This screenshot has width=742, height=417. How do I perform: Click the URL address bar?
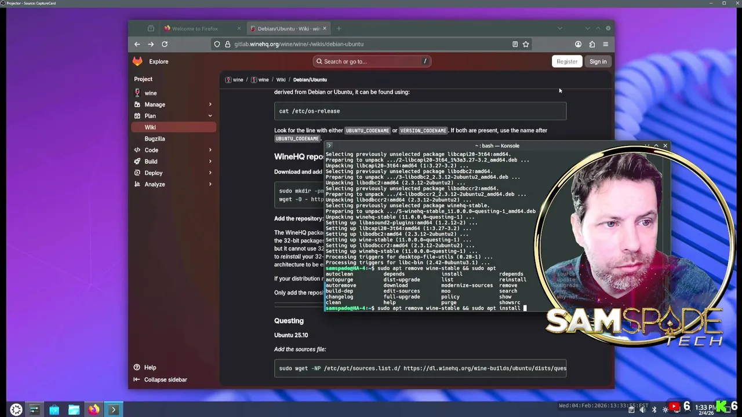371,44
